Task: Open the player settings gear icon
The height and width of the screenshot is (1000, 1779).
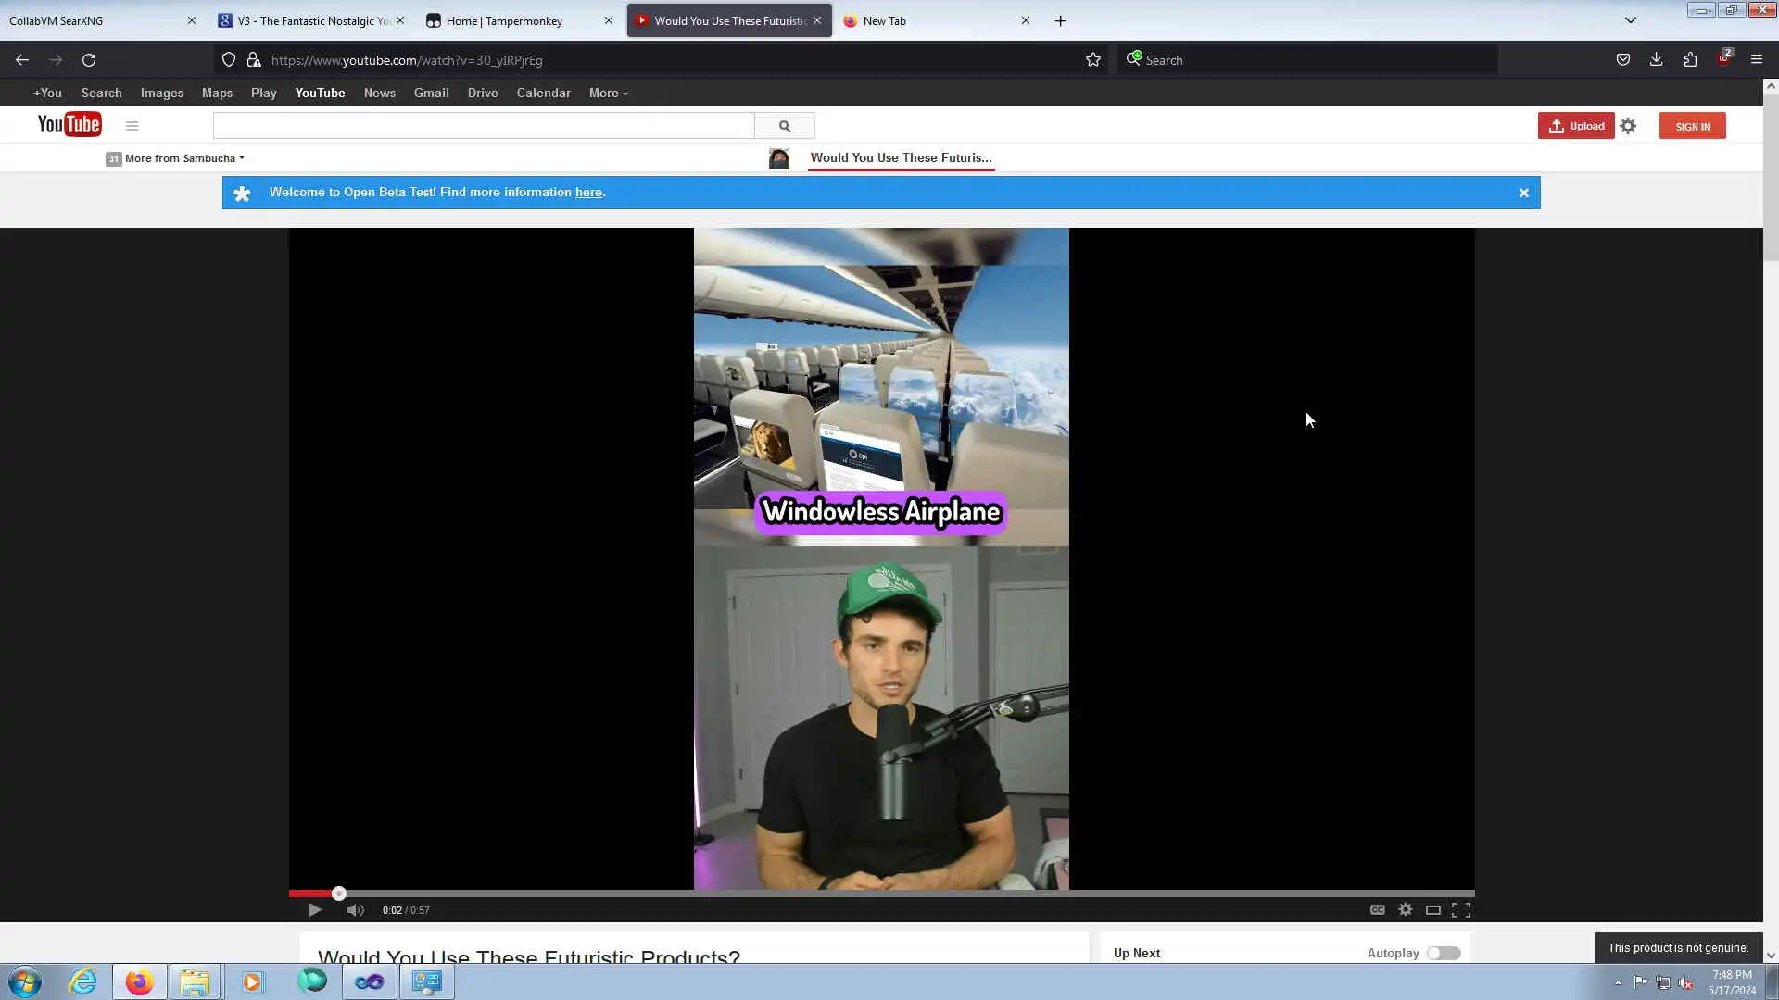Action: pyautogui.click(x=1406, y=910)
